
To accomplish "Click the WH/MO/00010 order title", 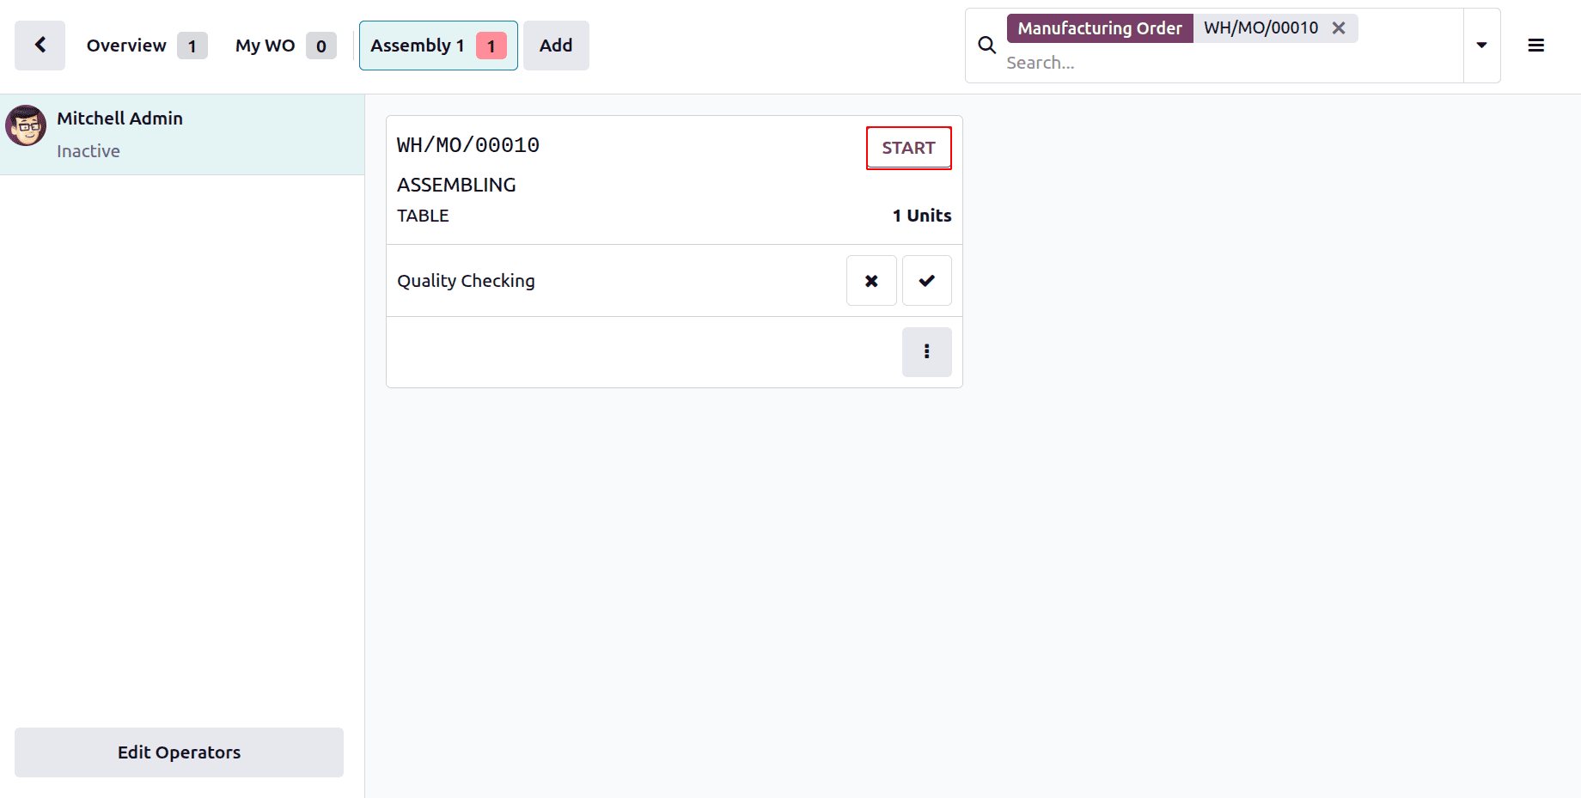I will coord(468,145).
